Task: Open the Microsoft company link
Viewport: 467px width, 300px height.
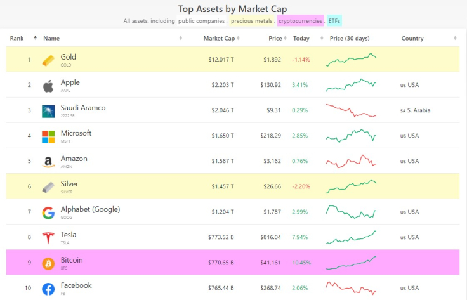Action: click(76, 133)
